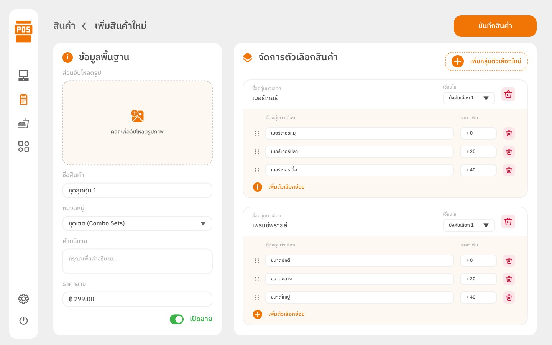The width and height of the screenshot is (552, 345).
Task: Remove the ขนาดใหญ่ option row
Action: [x=509, y=297]
